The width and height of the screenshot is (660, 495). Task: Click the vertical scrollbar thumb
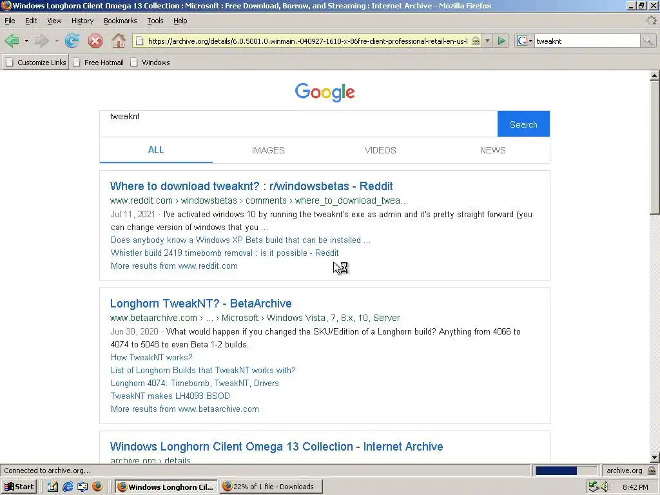tap(654, 148)
